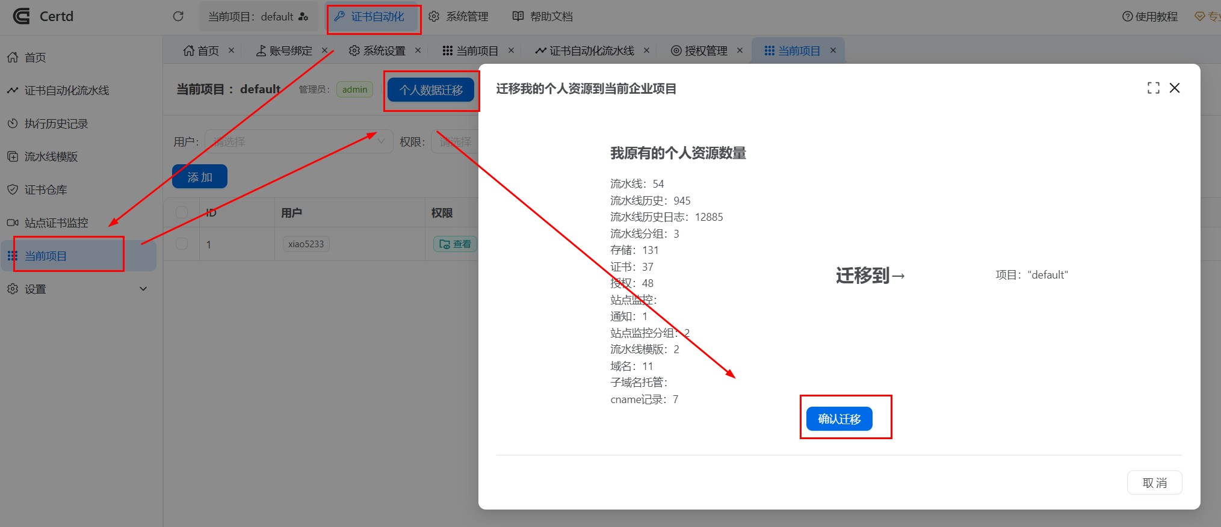Click the 确认迁移 button
Viewport: 1221px width, 527px height.
(x=839, y=419)
